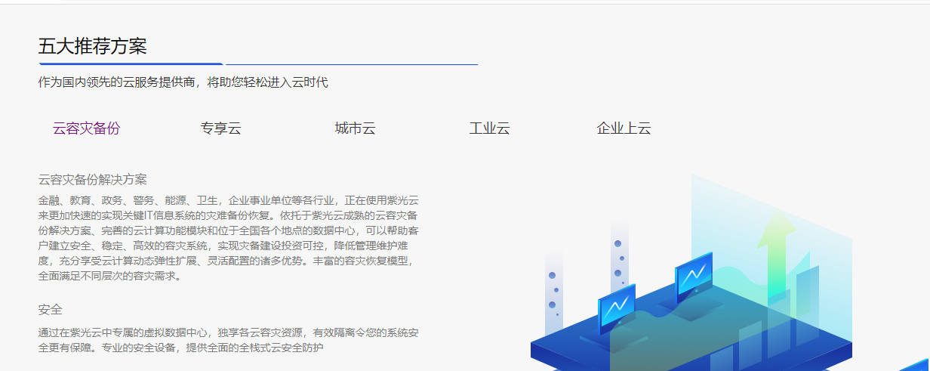Screen dimensions: 930x371
Task: Choose the 企业上云 tab
Action: click(x=624, y=128)
